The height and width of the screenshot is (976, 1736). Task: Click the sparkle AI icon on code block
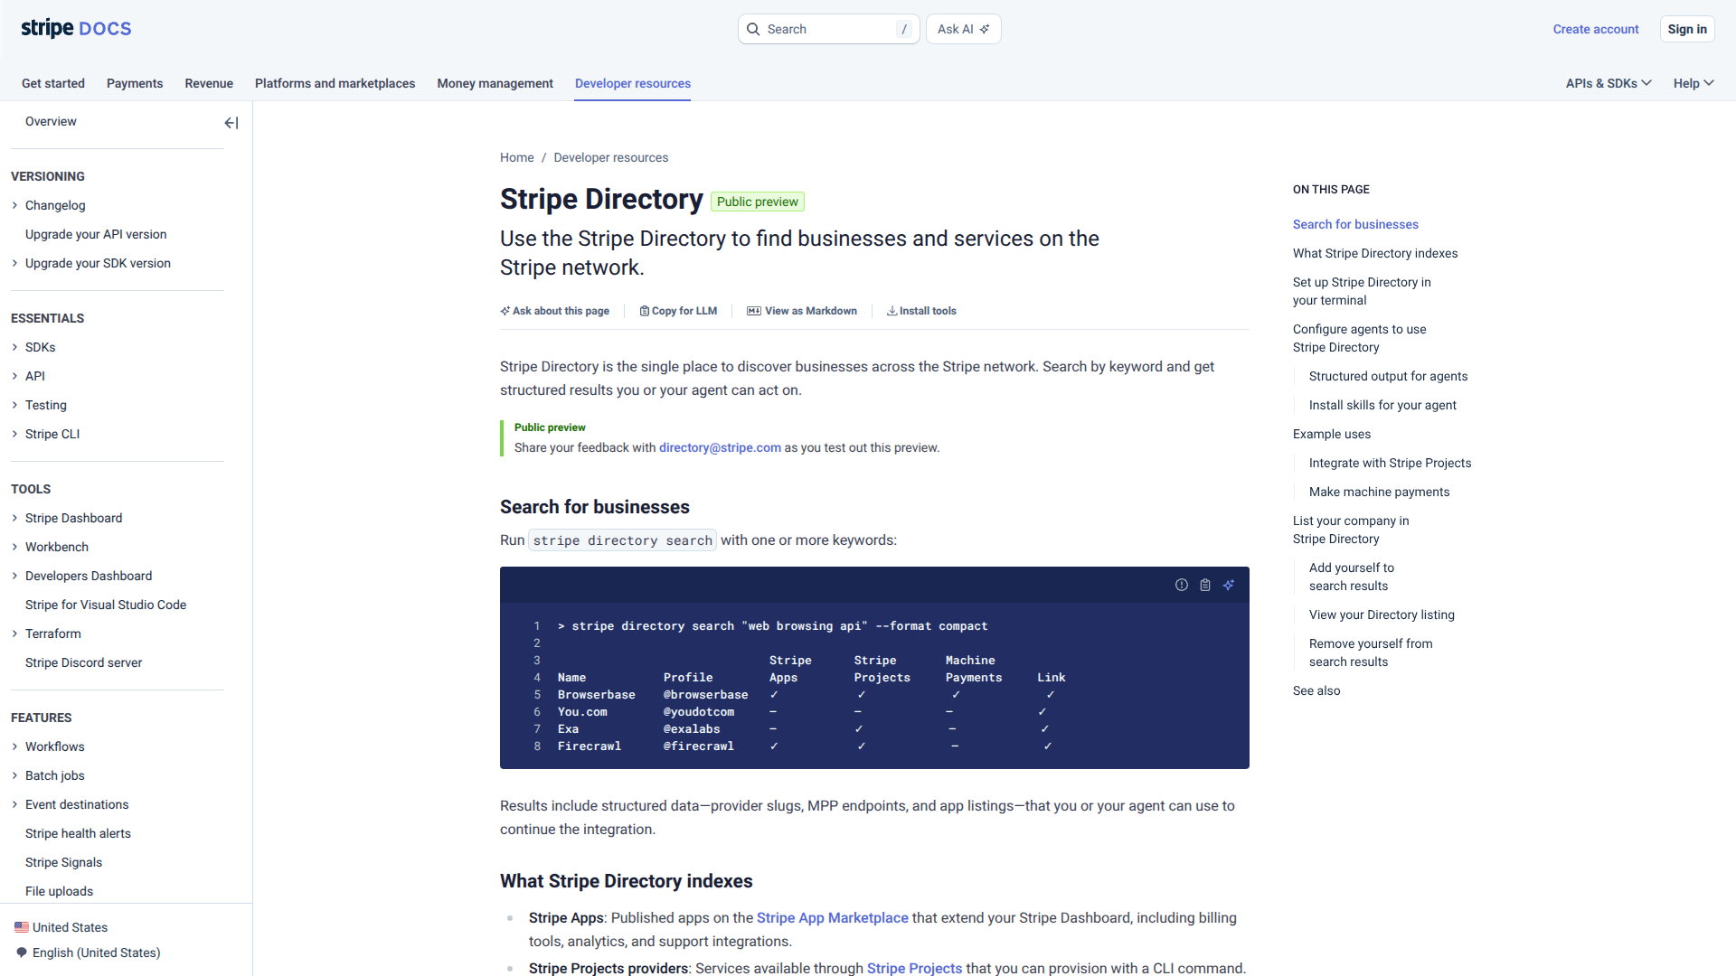pyautogui.click(x=1229, y=585)
